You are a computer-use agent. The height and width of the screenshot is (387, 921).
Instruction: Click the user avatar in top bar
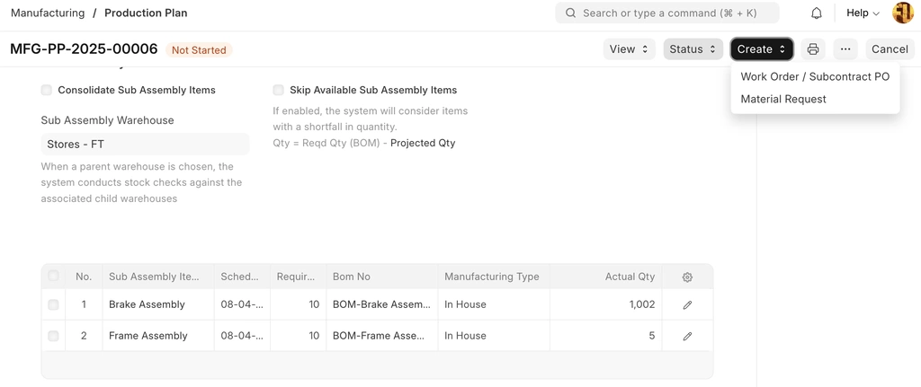coord(902,13)
